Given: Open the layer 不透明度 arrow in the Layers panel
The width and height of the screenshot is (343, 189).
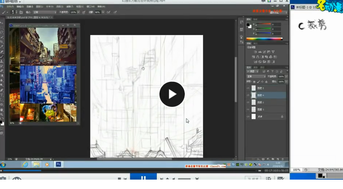Looking at the screenshot, I should [286, 76].
